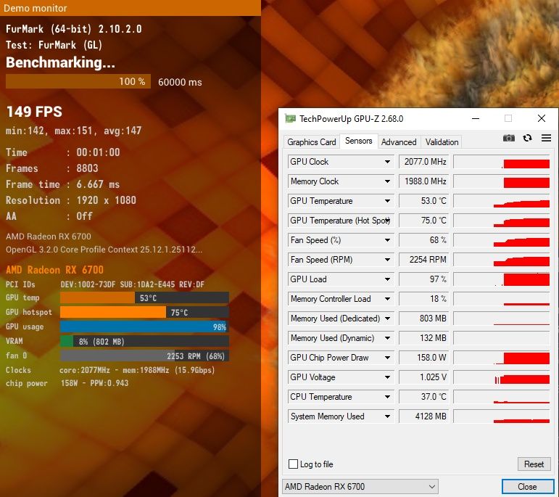
Task: Open the System Memory Used dropdown
Action: pyautogui.click(x=387, y=416)
